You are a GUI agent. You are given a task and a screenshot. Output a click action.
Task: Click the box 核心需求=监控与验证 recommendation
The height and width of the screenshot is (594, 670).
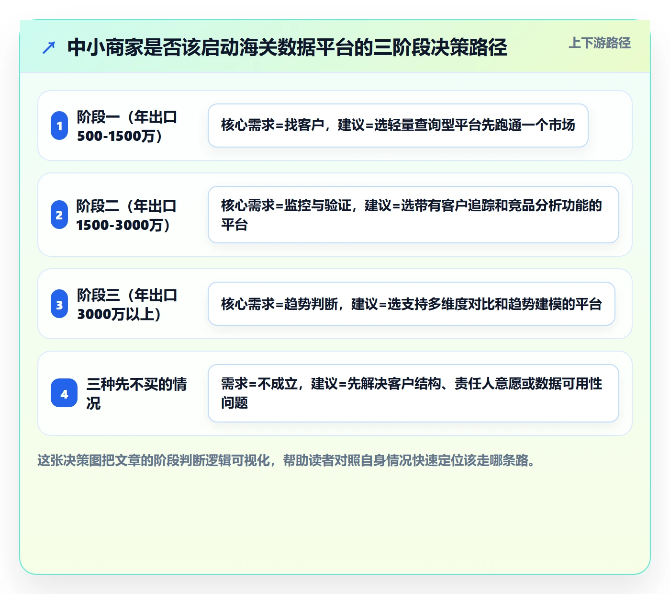point(413,215)
